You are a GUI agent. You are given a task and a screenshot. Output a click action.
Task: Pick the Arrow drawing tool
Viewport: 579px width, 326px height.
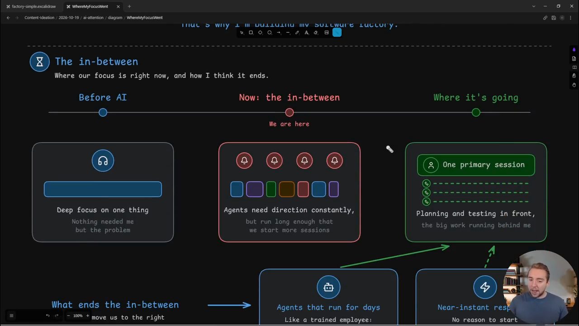[279, 33]
